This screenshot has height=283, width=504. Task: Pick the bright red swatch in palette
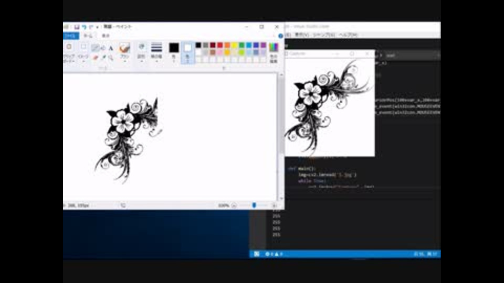click(x=220, y=45)
